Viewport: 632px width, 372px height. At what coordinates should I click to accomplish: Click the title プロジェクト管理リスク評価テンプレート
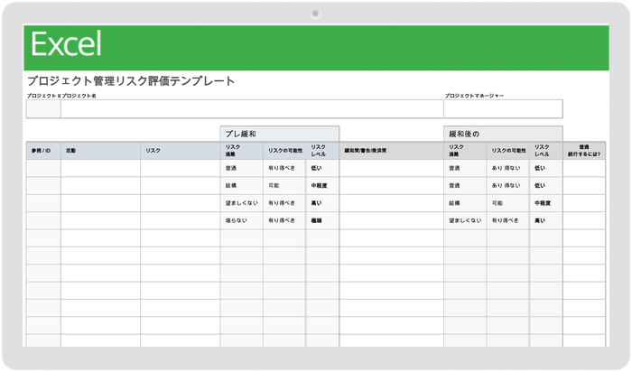tap(131, 81)
